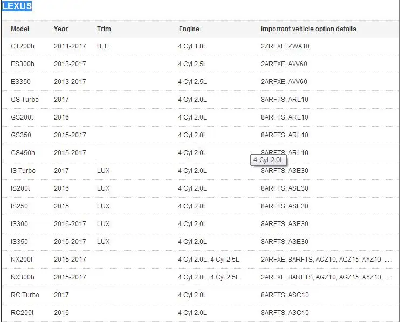Click the RC Turbo model entry
This screenshot has height=322, width=400.
point(25,295)
